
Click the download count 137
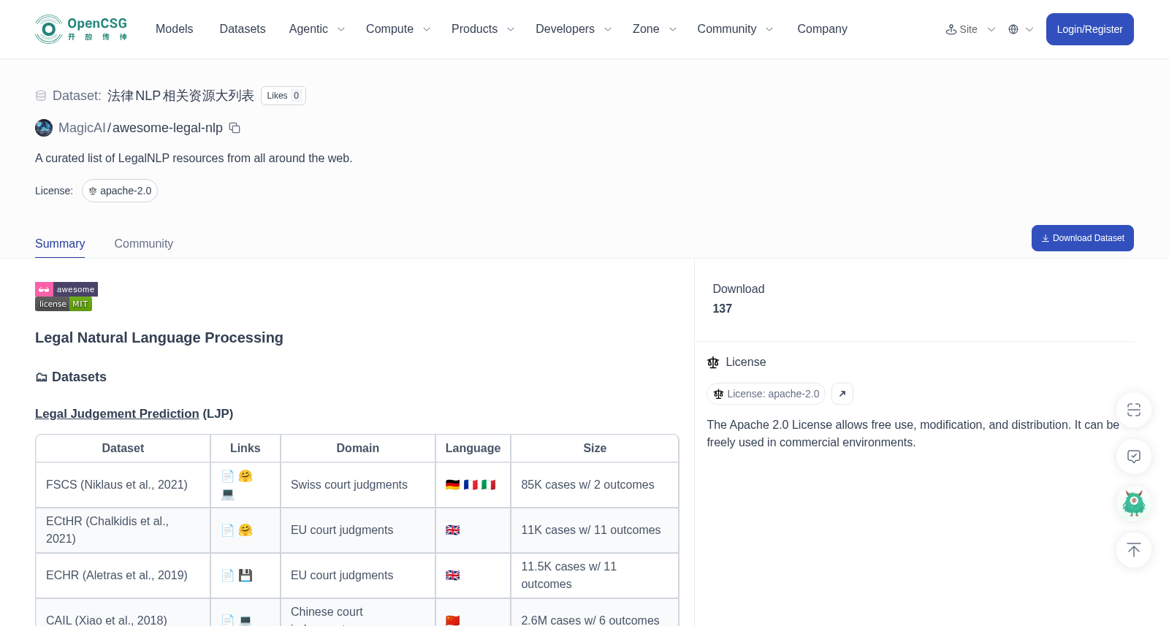click(x=723, y=309)
